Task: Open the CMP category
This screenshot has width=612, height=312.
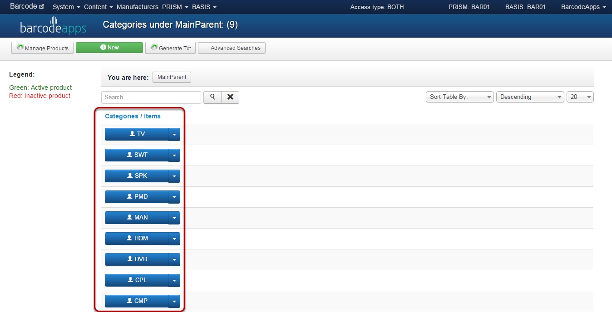Action: click(x=137, y=301)
